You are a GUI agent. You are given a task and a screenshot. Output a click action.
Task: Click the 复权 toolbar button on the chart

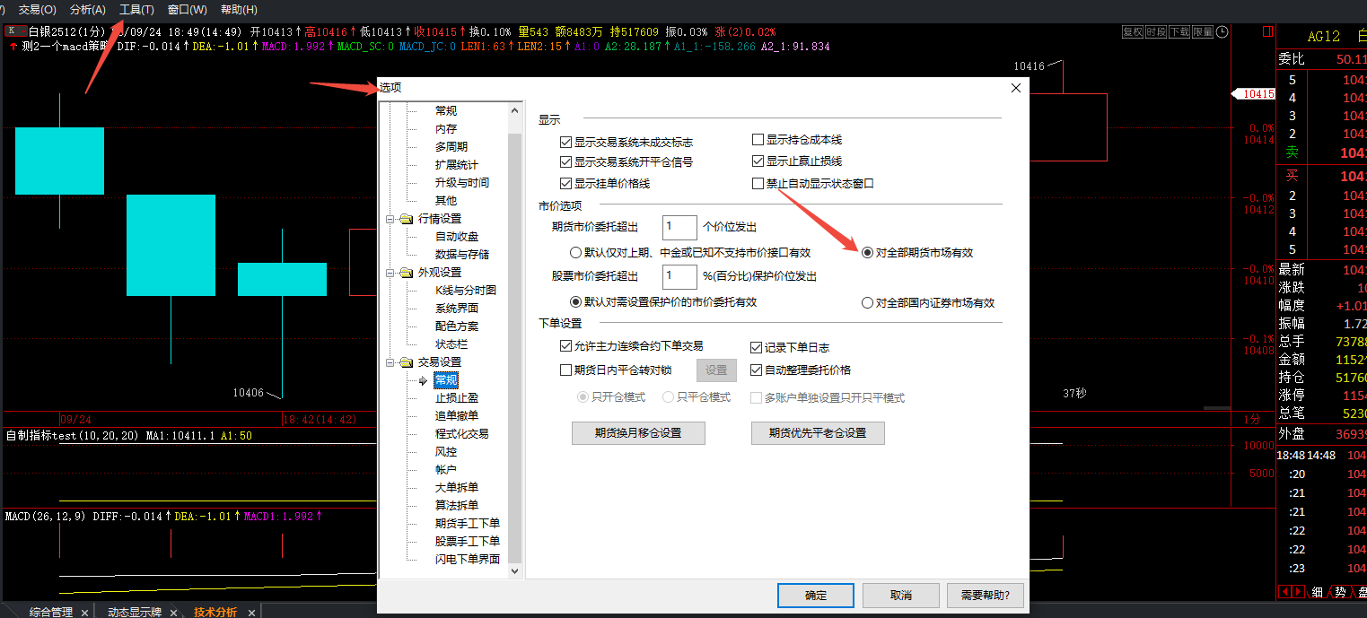(x=1133, y=31)
